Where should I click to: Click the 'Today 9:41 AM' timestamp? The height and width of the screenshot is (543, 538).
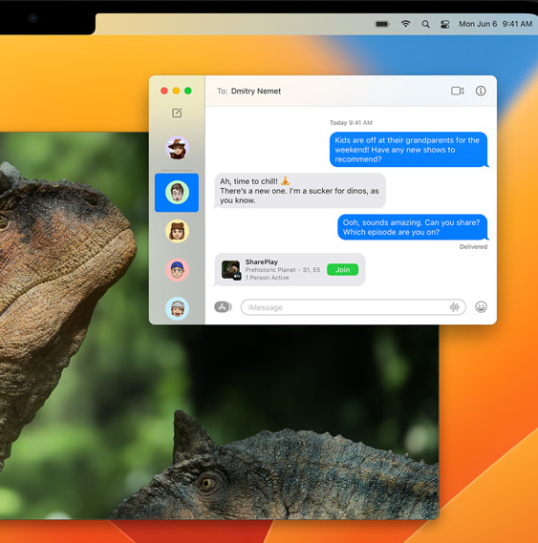tap(351, 122)
